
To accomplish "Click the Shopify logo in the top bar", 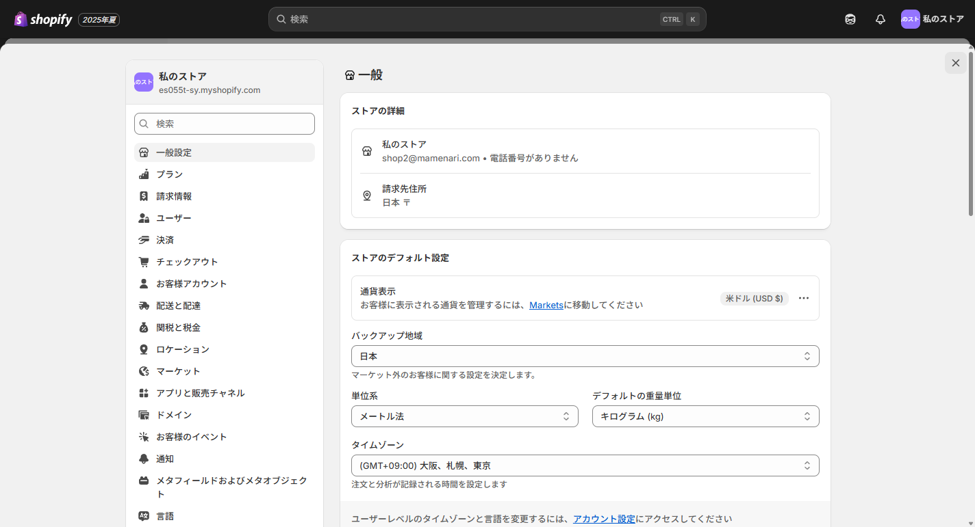I will (42, 20).
